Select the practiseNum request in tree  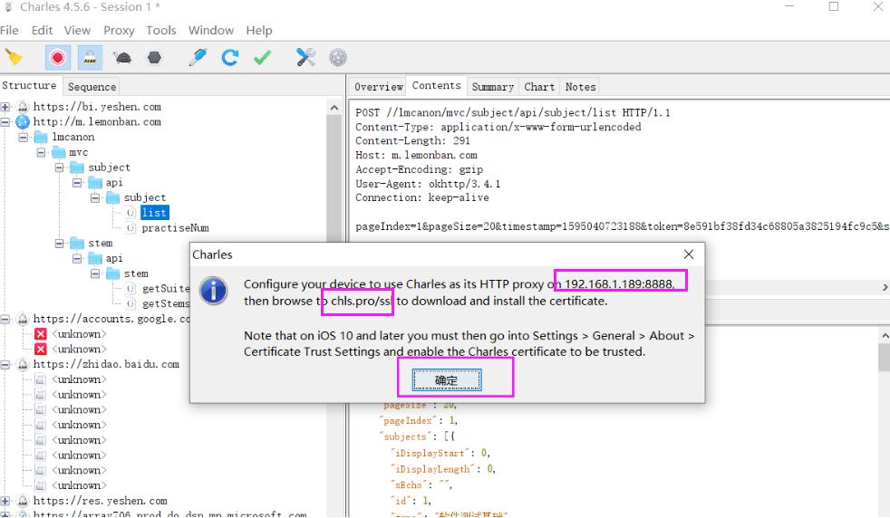(175, 228)
